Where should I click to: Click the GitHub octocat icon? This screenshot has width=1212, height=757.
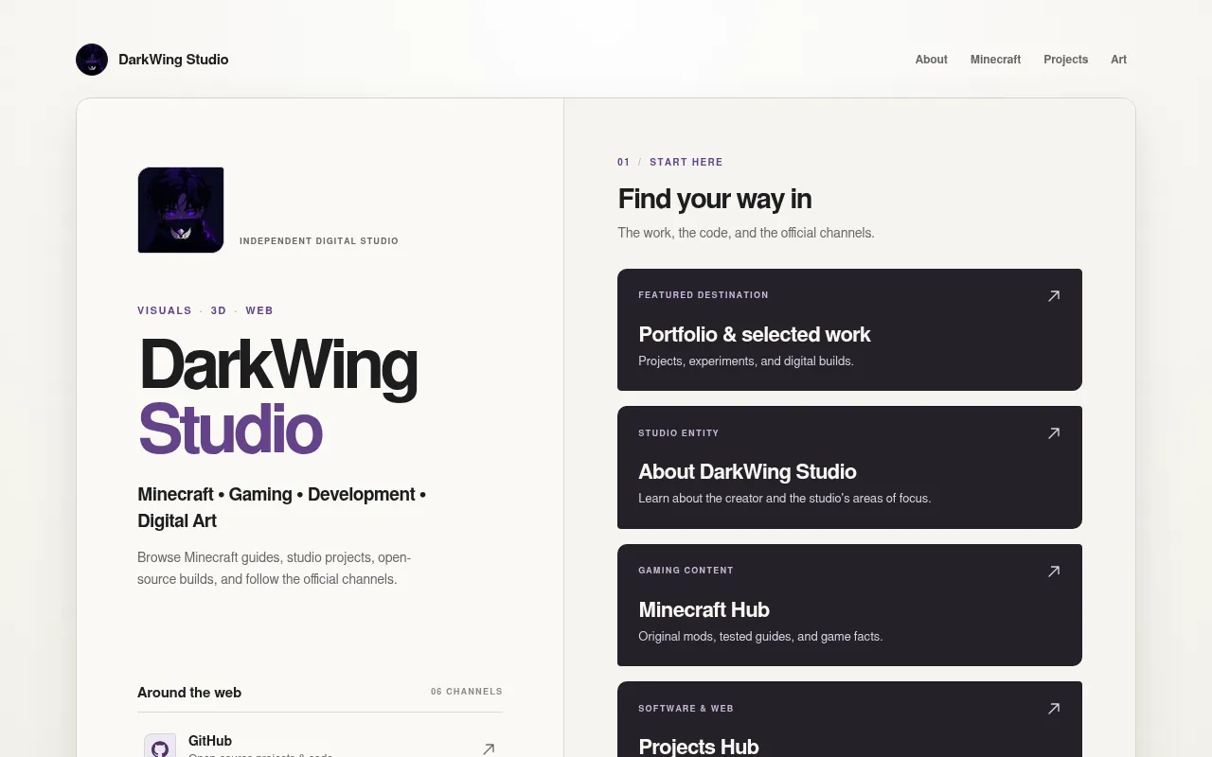pos(160,748)
